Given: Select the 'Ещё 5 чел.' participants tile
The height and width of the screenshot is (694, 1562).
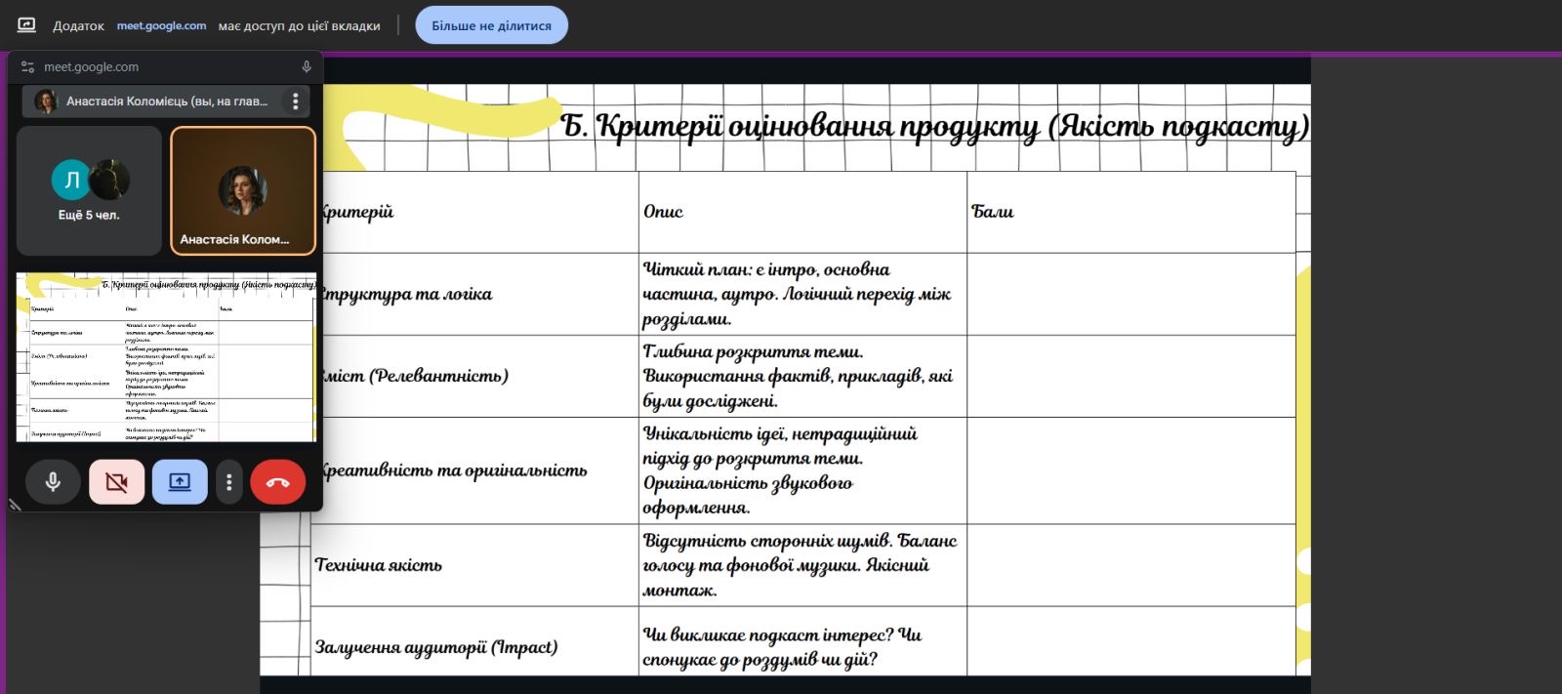Looking at the screenshot, I should coord(89,191).
